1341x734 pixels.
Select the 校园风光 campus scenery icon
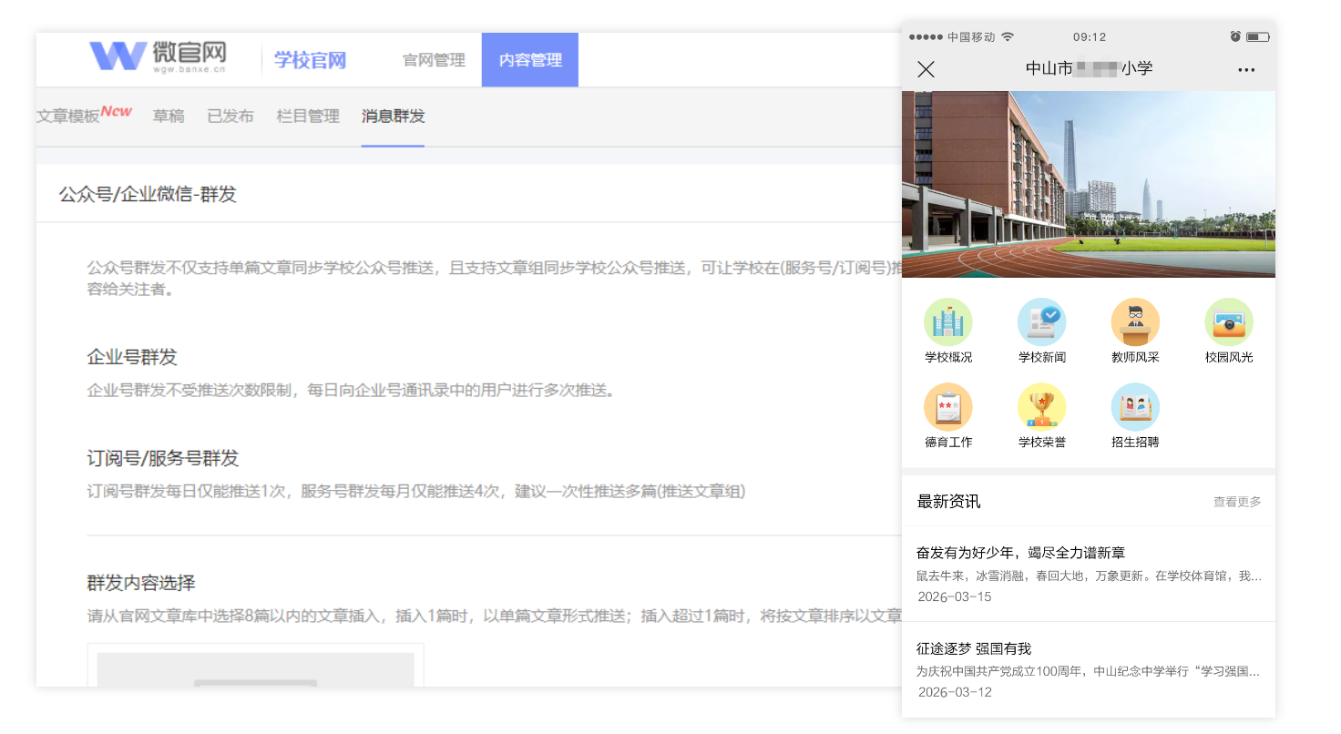point(1229,323)
